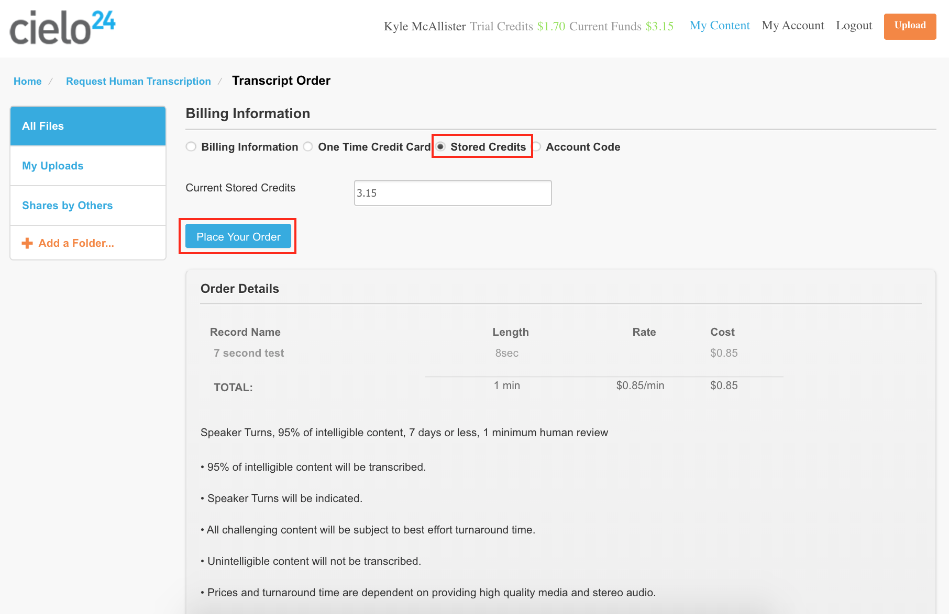The width and height of the screenshot is (949, 614).
Task: Pick the Account Code payment option
Action: 537,147
